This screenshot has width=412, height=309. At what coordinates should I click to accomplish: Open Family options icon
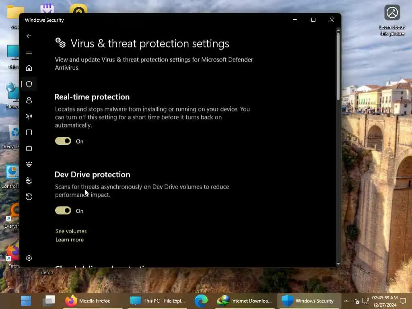coord(29,181)
